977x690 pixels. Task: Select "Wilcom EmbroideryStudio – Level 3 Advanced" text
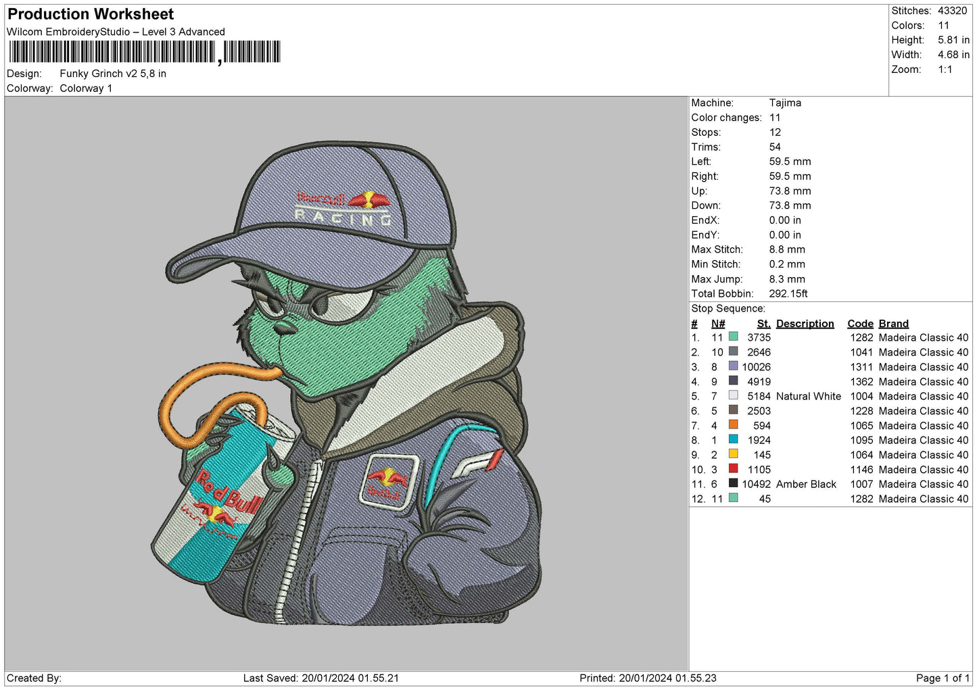click(116, 32)
